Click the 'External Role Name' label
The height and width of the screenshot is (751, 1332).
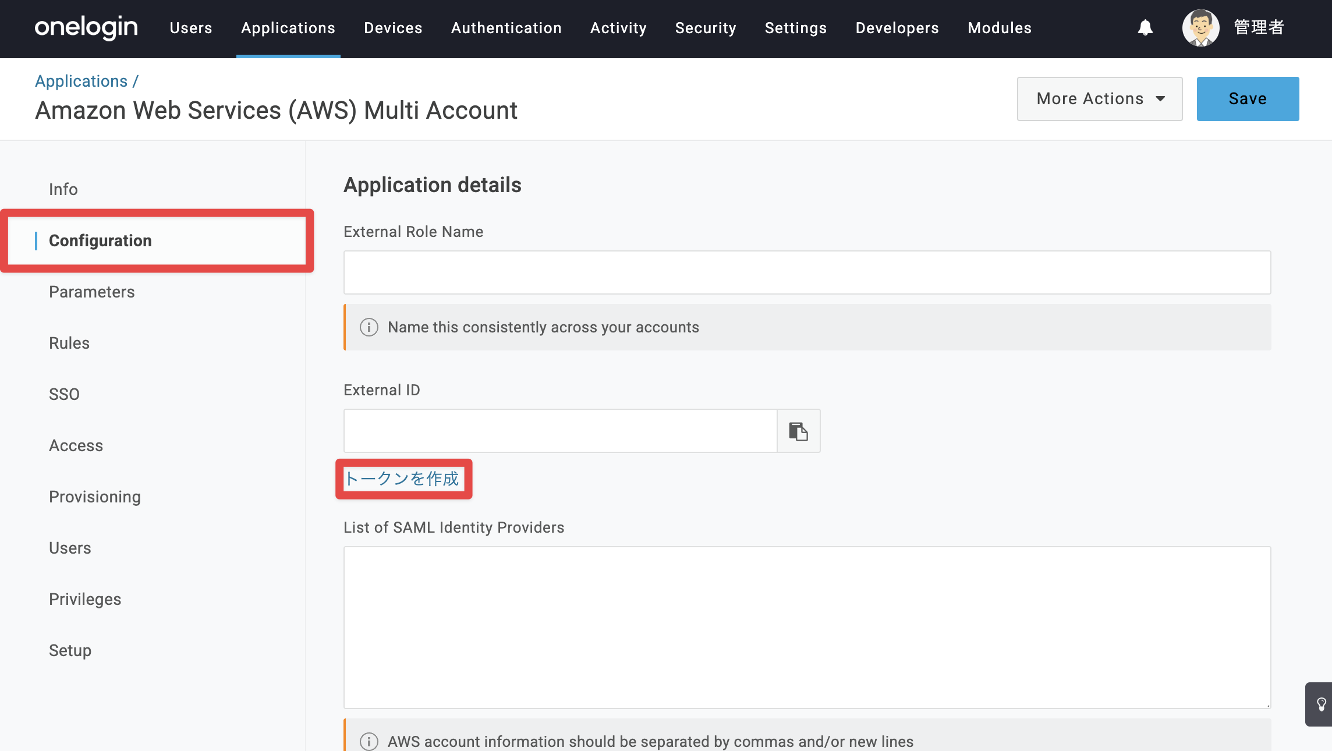(x=413, y=232)
